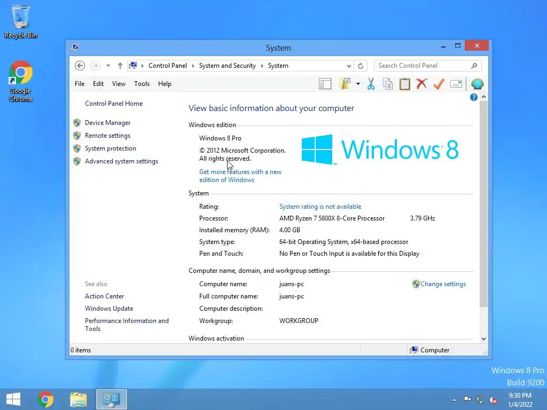Open Windows Update link

coord(109,309)
